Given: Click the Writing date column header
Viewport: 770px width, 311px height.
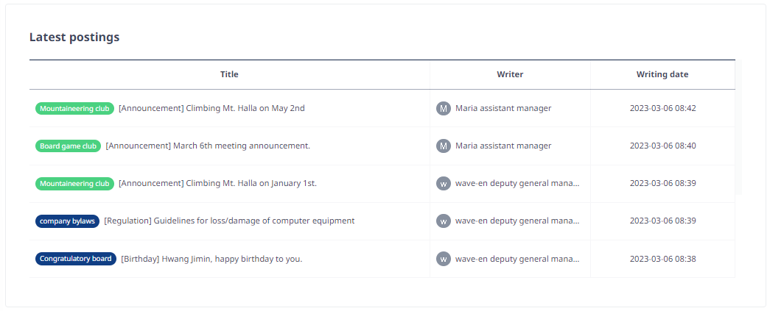Looking at the screenshot, I should pos(662,74).
